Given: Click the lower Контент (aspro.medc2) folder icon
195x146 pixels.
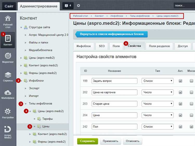Looking at the screenshot, I should tap(35, 134).
